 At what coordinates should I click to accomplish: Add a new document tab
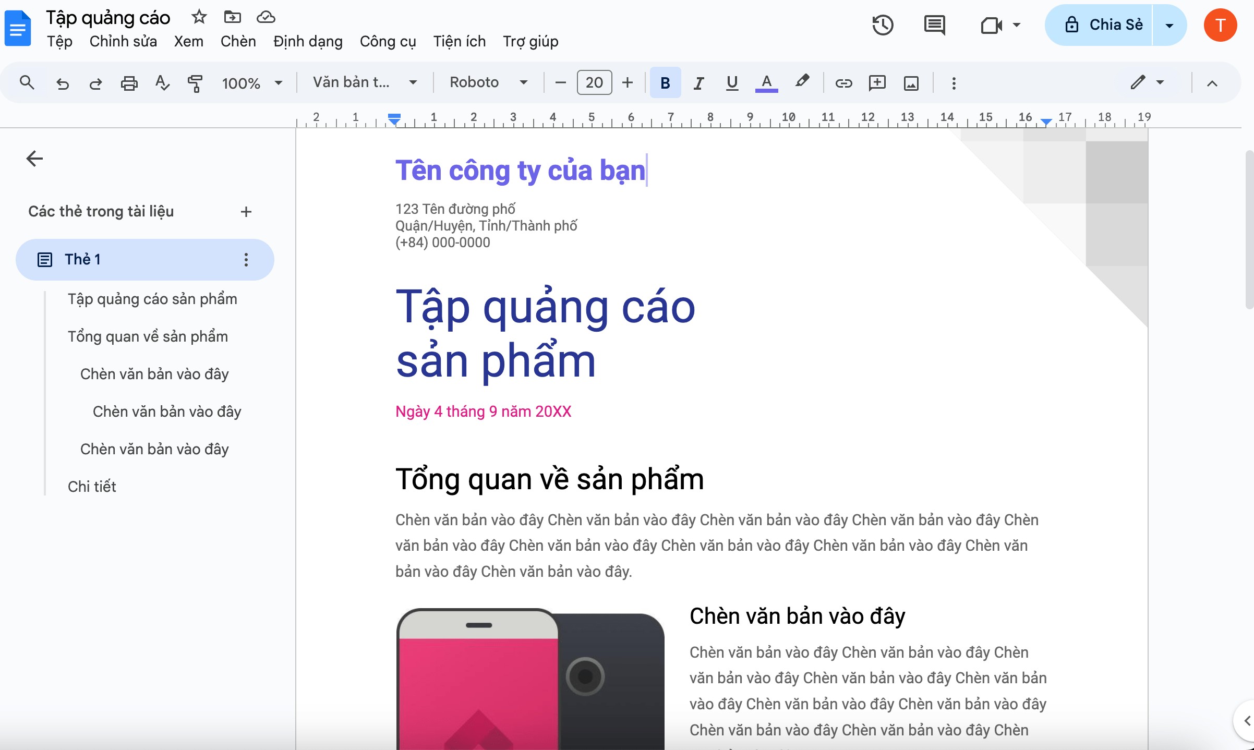click(246, 212)
